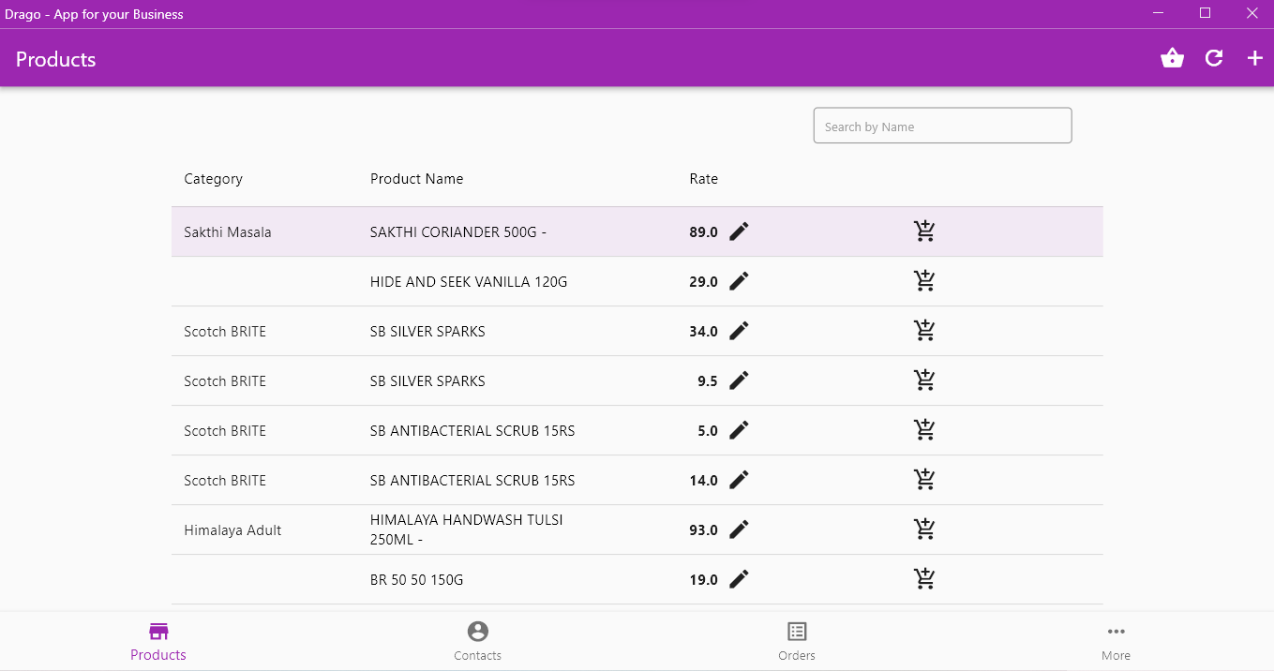Click the 89.0 rate value
Viewport: 1274px width, 671px height.
(703, 232)
